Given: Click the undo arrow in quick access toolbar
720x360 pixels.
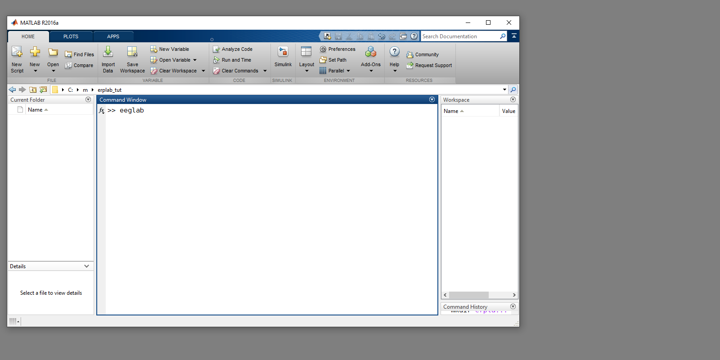Looking at the screenshot, I should [x=382, y=36].
